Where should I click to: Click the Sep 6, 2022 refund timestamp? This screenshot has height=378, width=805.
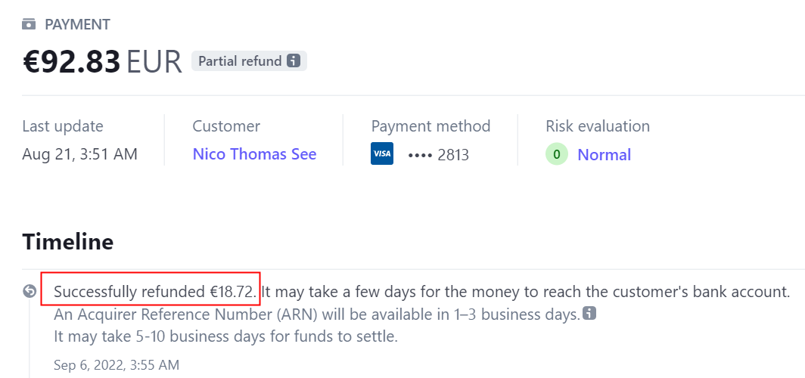117,365
